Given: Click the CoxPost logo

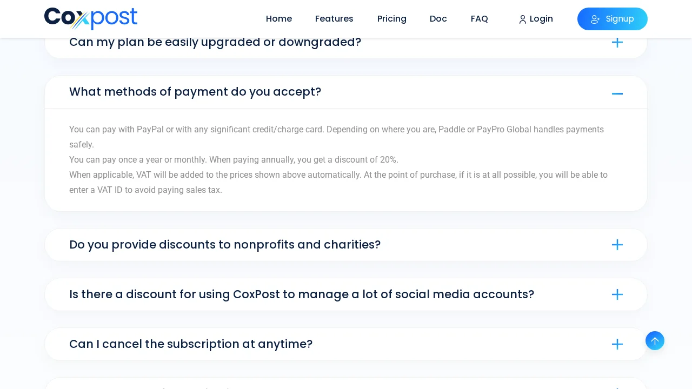Looking at the screenshot, I should (91, 19).
